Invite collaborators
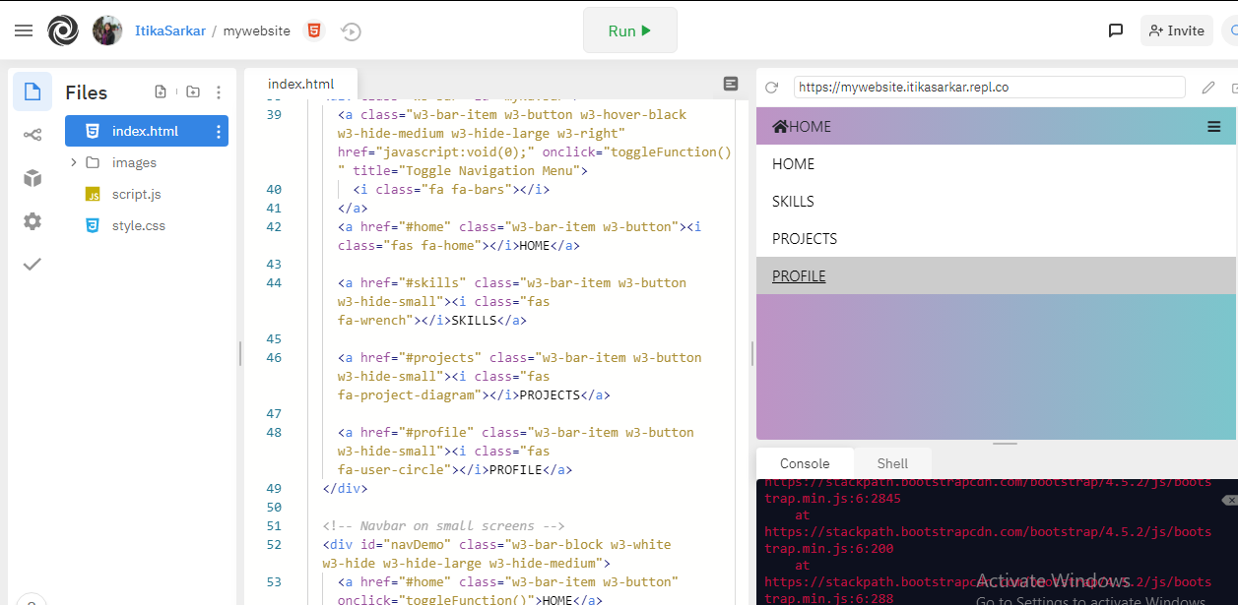This screenshot has height=605, width=1238. [x=1177, y=30]
